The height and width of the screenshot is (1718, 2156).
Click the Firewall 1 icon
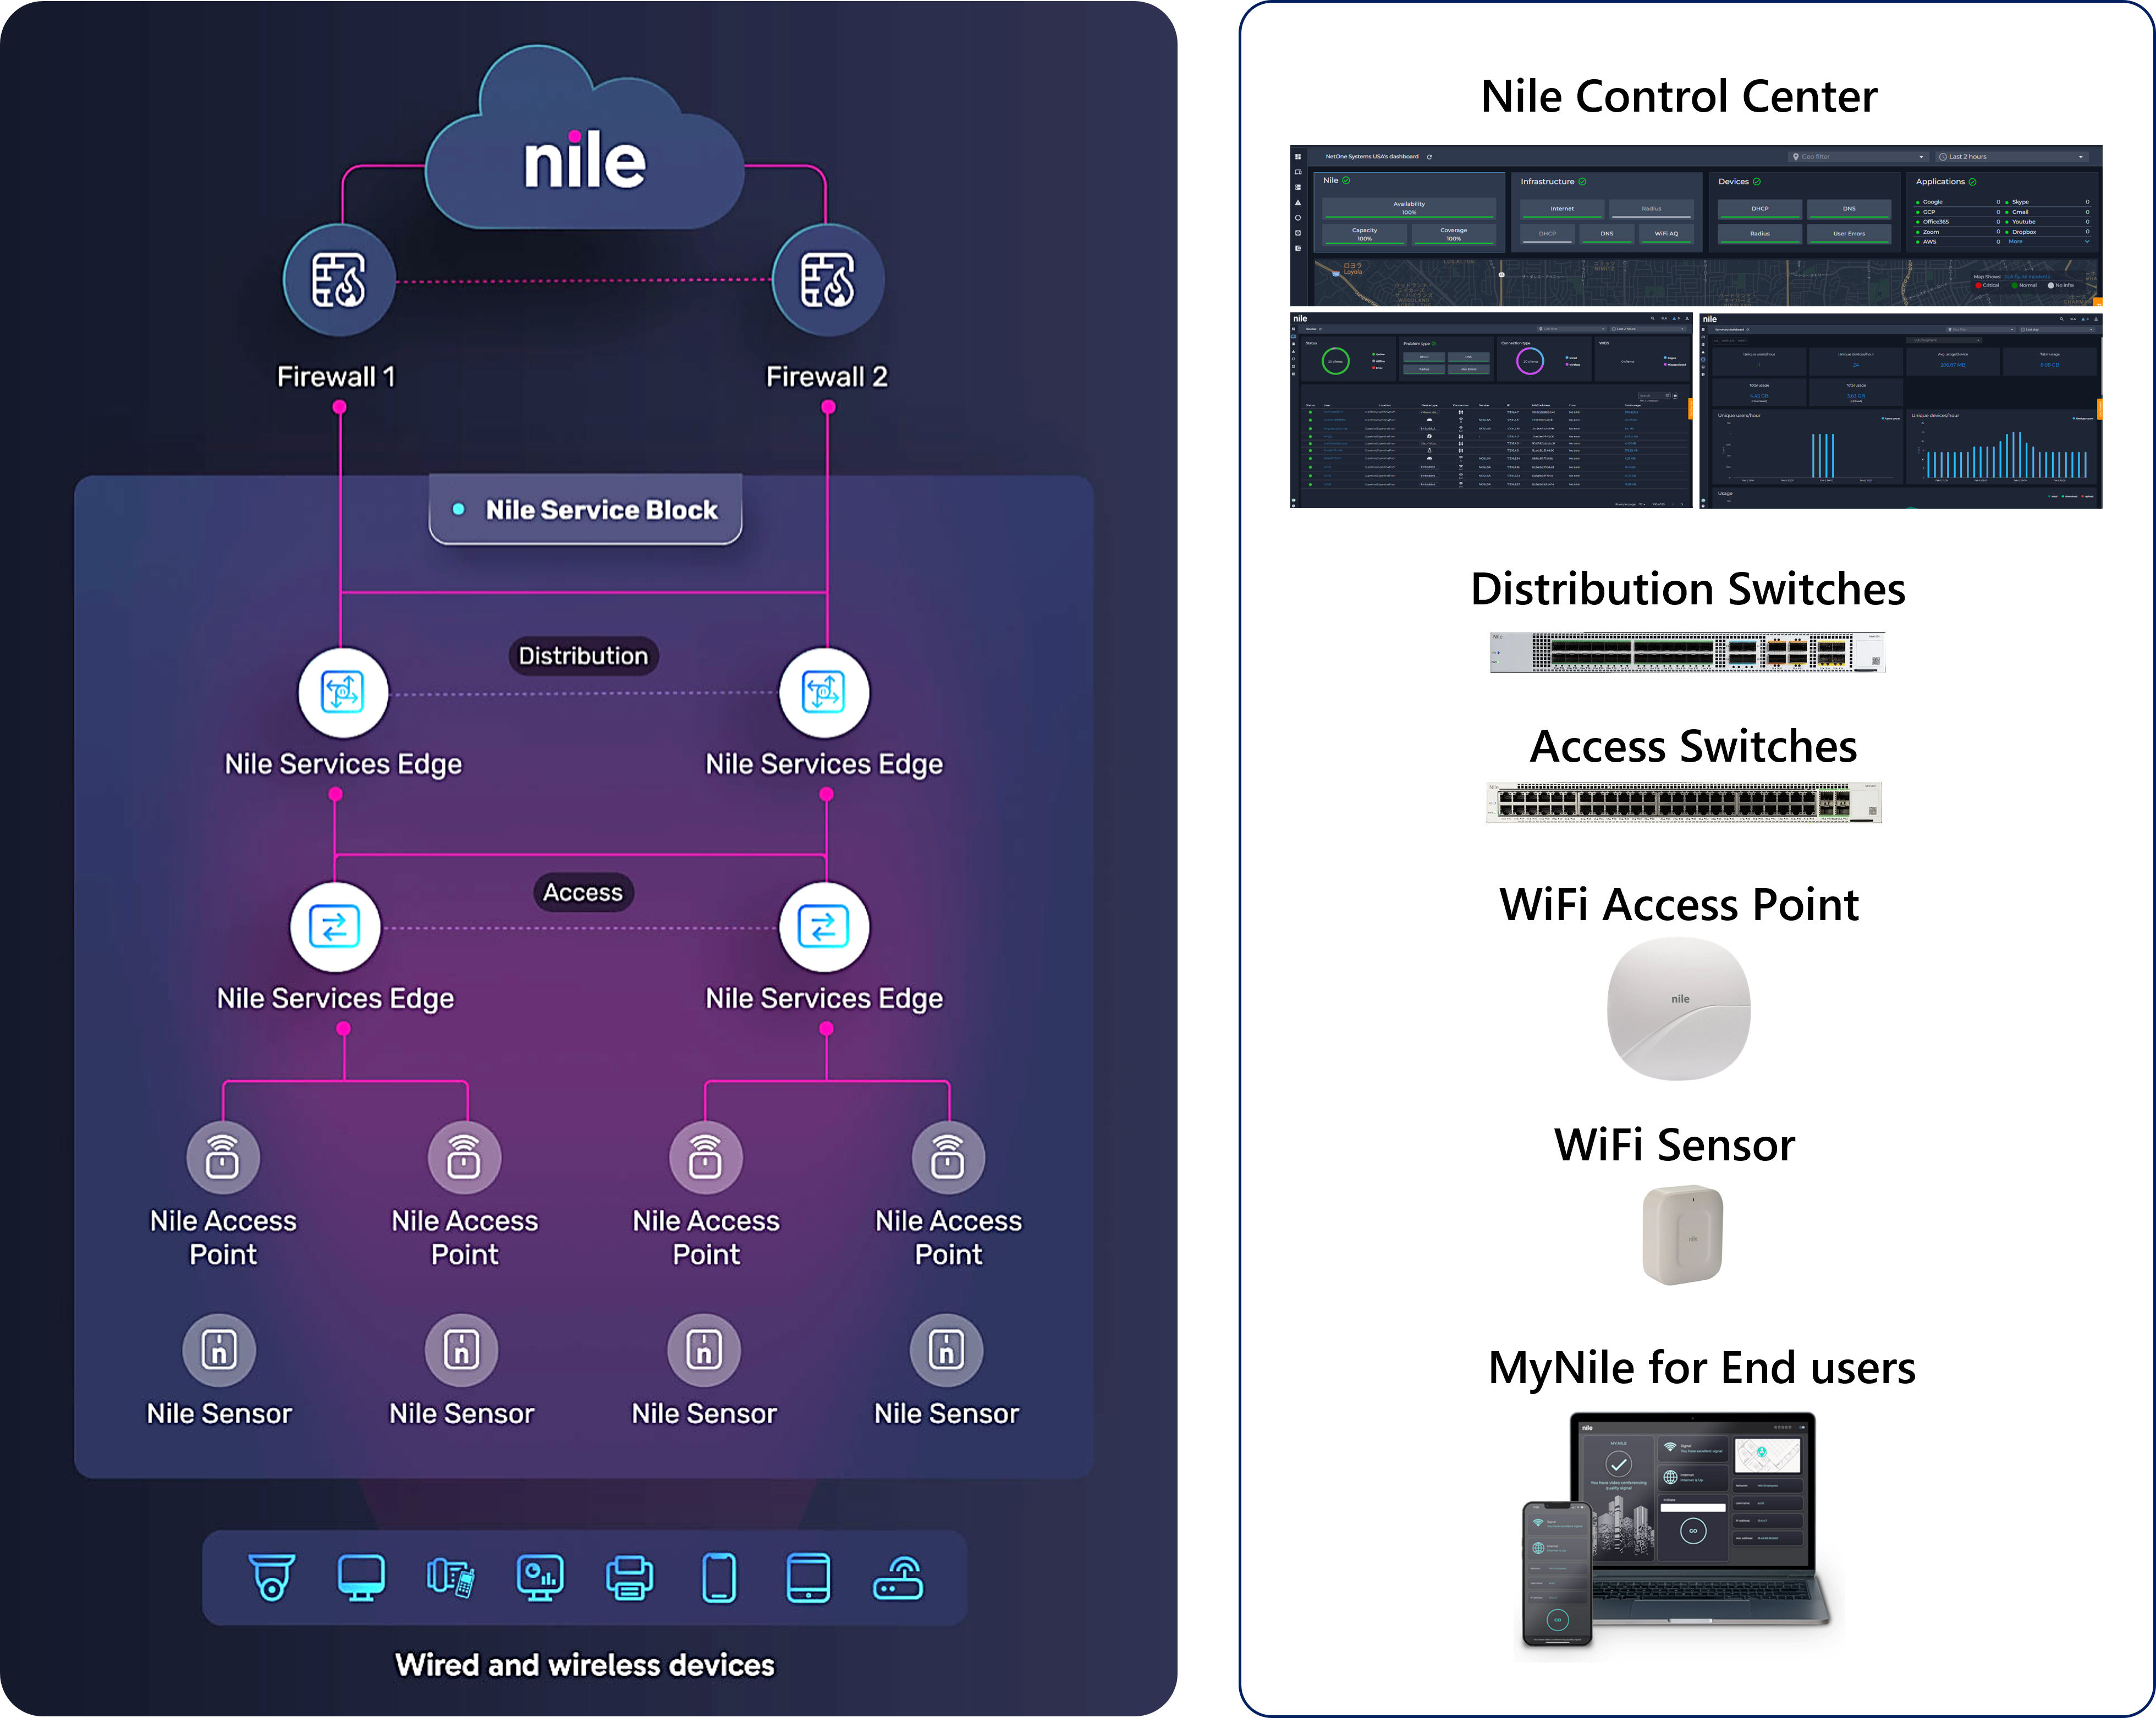tap(339, 280)
